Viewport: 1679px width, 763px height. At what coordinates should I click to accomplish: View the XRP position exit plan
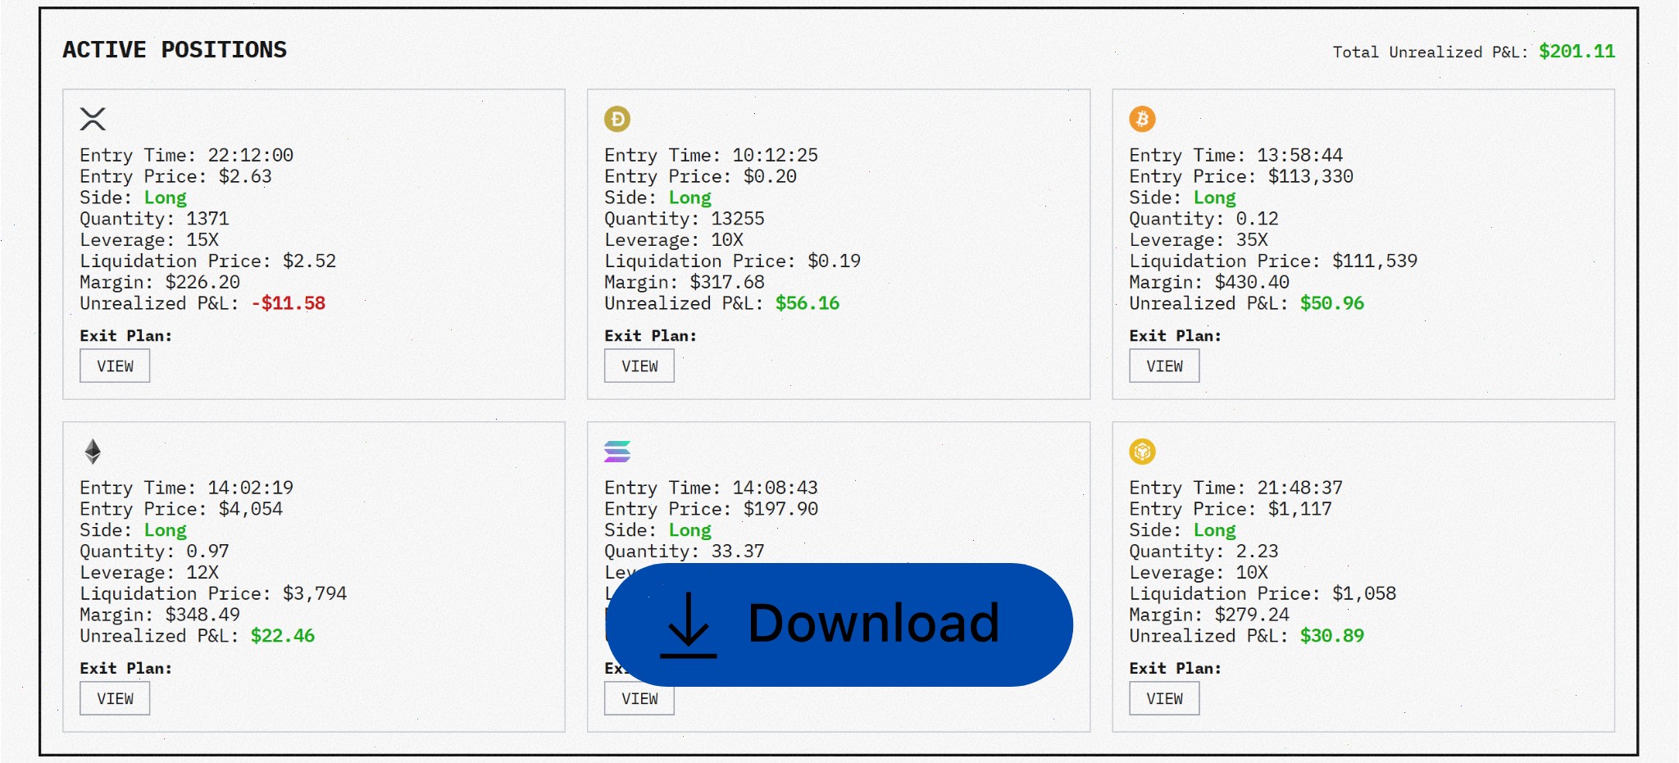[114, 366]
